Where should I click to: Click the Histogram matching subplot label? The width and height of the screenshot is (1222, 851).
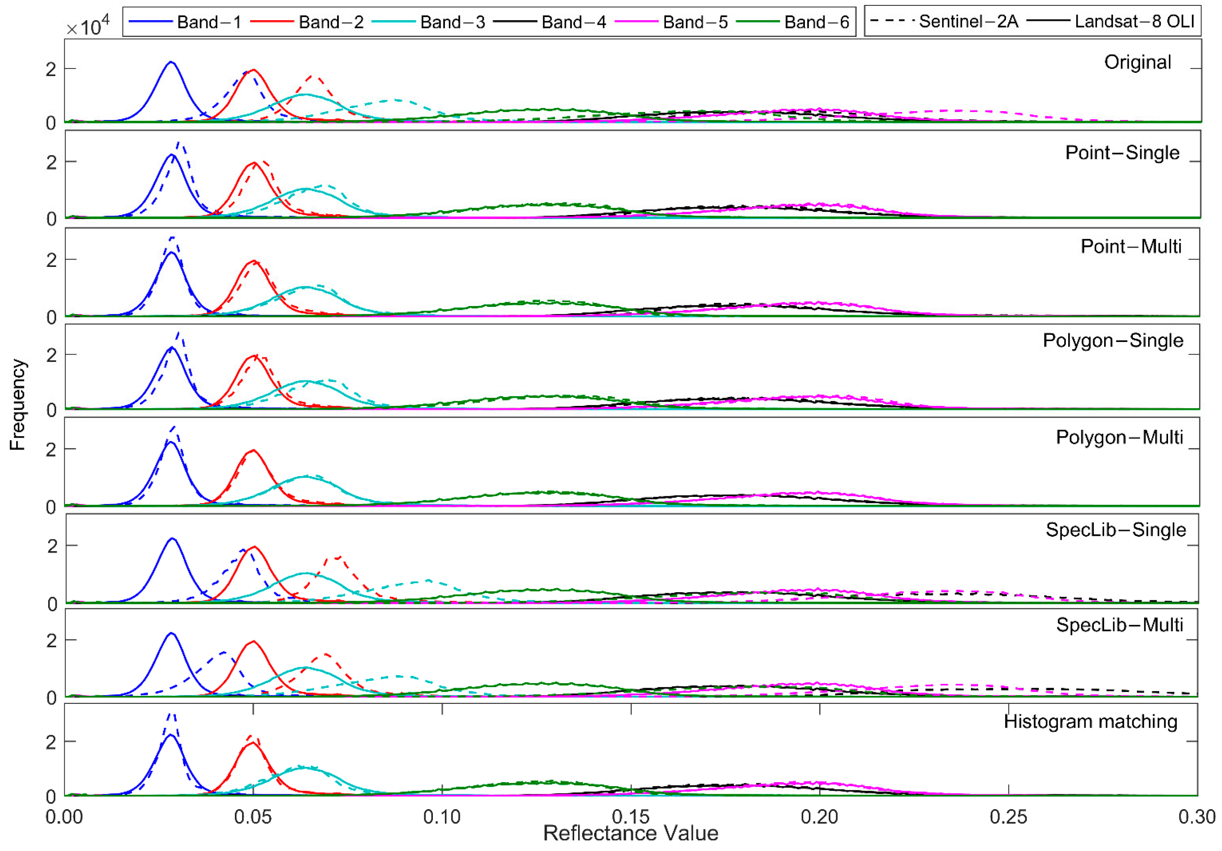coord(1090,721)
